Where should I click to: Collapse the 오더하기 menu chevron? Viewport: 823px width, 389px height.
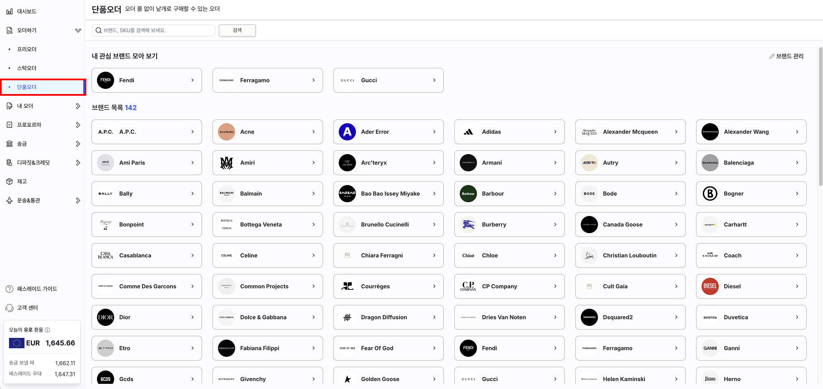pyautogui.click(x=78, y=30)
